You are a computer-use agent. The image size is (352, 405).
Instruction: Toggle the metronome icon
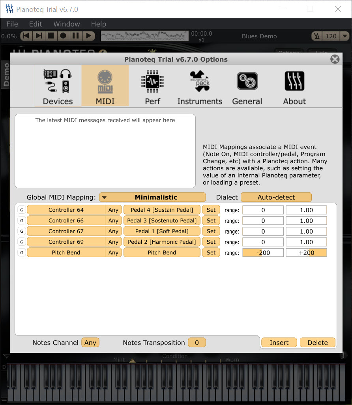[317, 36]
